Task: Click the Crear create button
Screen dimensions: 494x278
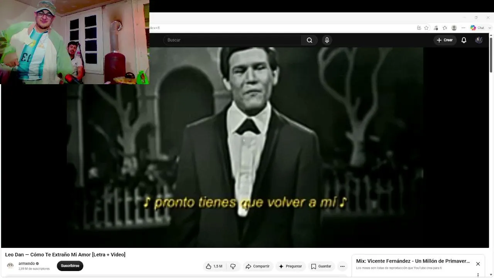Action: (x=445, y=40)
